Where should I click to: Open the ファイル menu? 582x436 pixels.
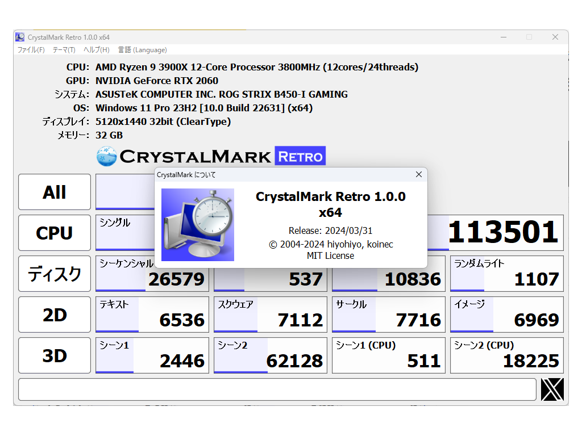[30, 50]
